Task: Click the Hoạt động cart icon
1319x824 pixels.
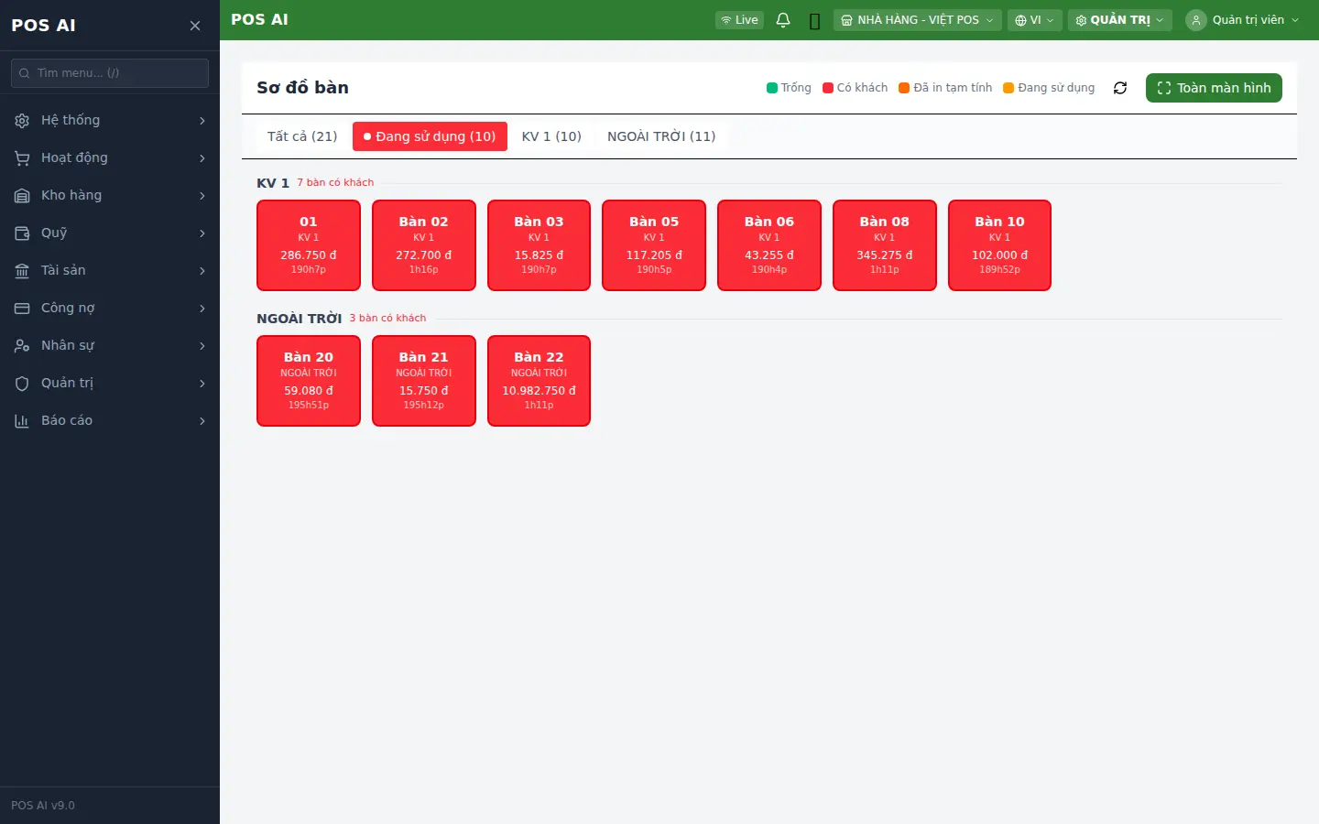Action: (22, 158)
